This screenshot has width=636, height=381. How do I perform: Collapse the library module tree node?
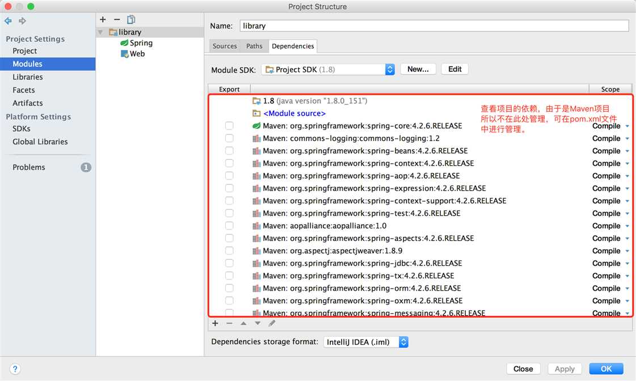point(100,32)
